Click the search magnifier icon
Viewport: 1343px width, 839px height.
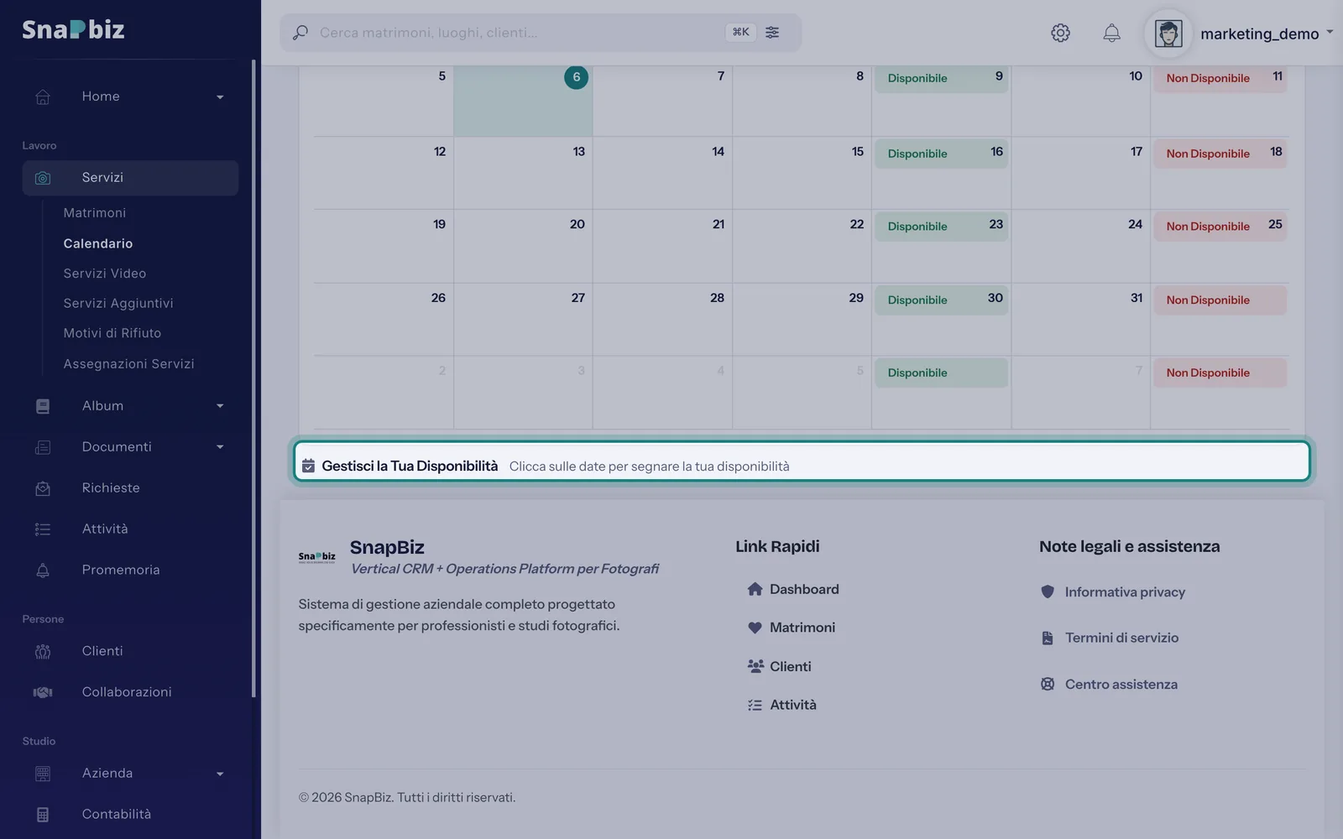click(300, 33)
